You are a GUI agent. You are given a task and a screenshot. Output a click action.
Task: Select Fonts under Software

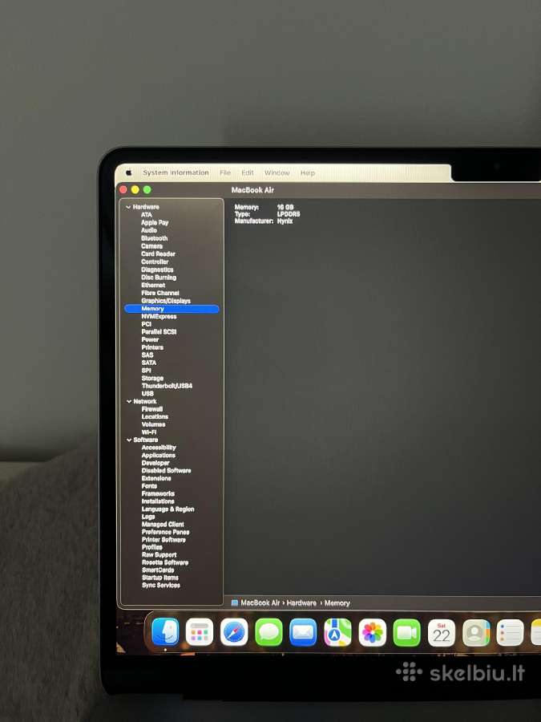tap(149, 486)
